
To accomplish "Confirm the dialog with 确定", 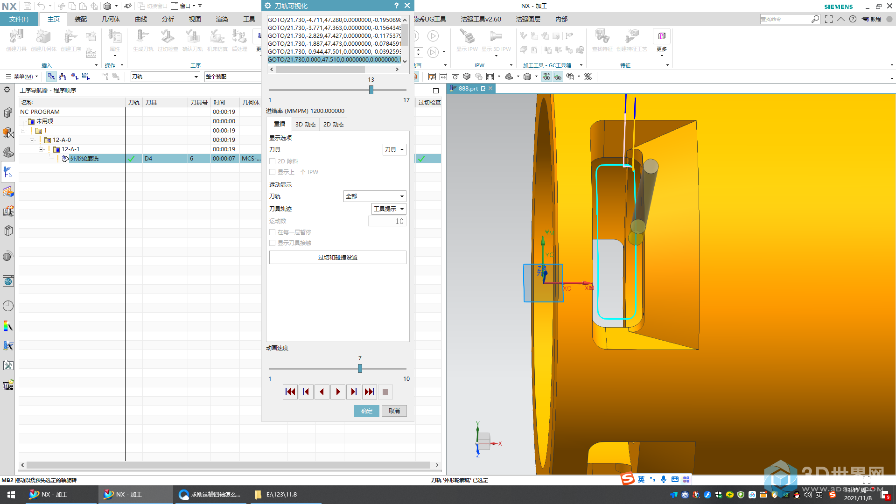I will 367,411.
